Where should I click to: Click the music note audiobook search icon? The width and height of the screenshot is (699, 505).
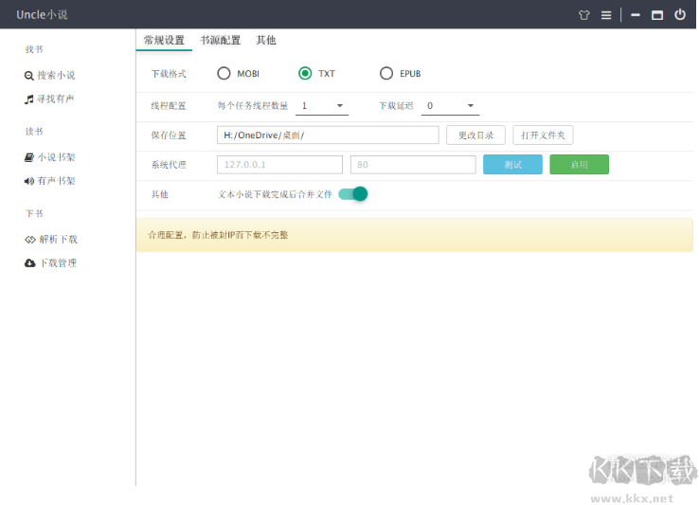29,99
